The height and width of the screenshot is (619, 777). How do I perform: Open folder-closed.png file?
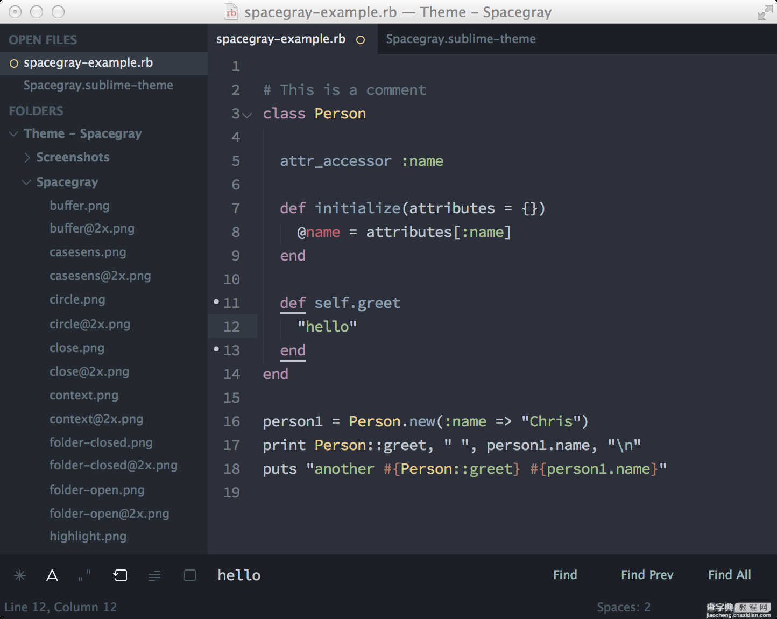point(101,442)
